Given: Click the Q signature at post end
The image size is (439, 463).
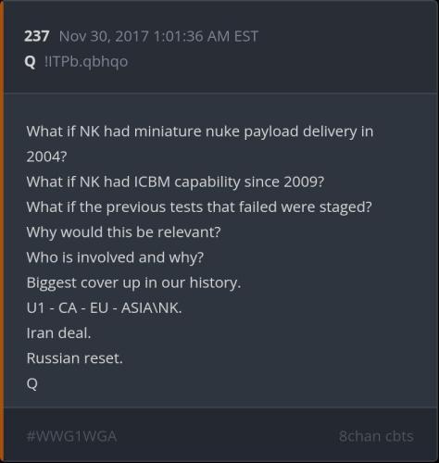Looking at the screenshot, I should (x=32, y=383).
